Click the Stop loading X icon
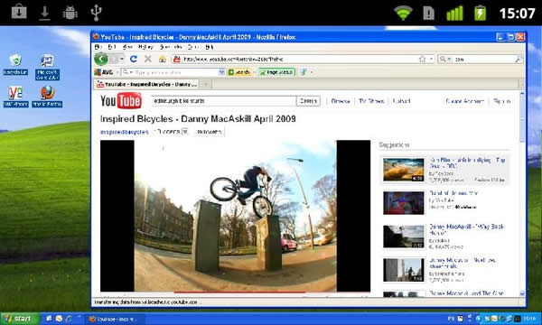Image resolution: width=542 pixels, height=325 pixels. point(148,59)
